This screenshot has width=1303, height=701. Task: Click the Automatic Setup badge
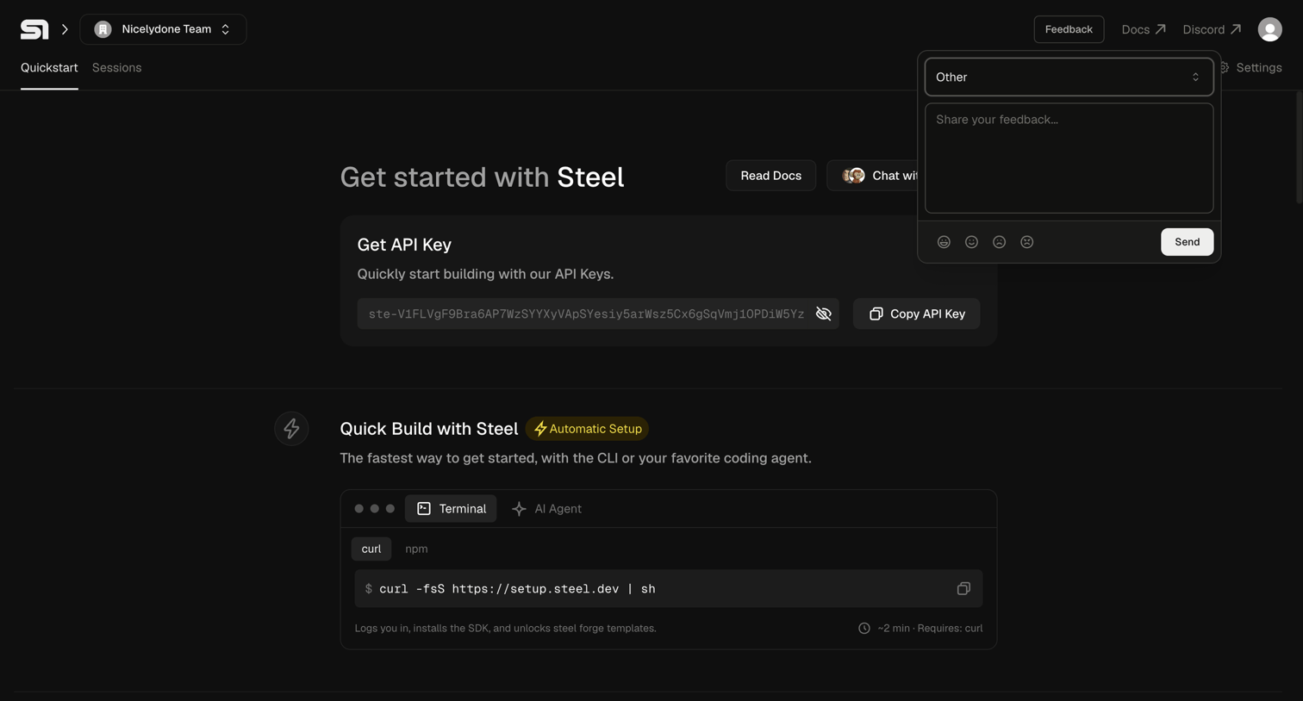click(x=587, y=429)
